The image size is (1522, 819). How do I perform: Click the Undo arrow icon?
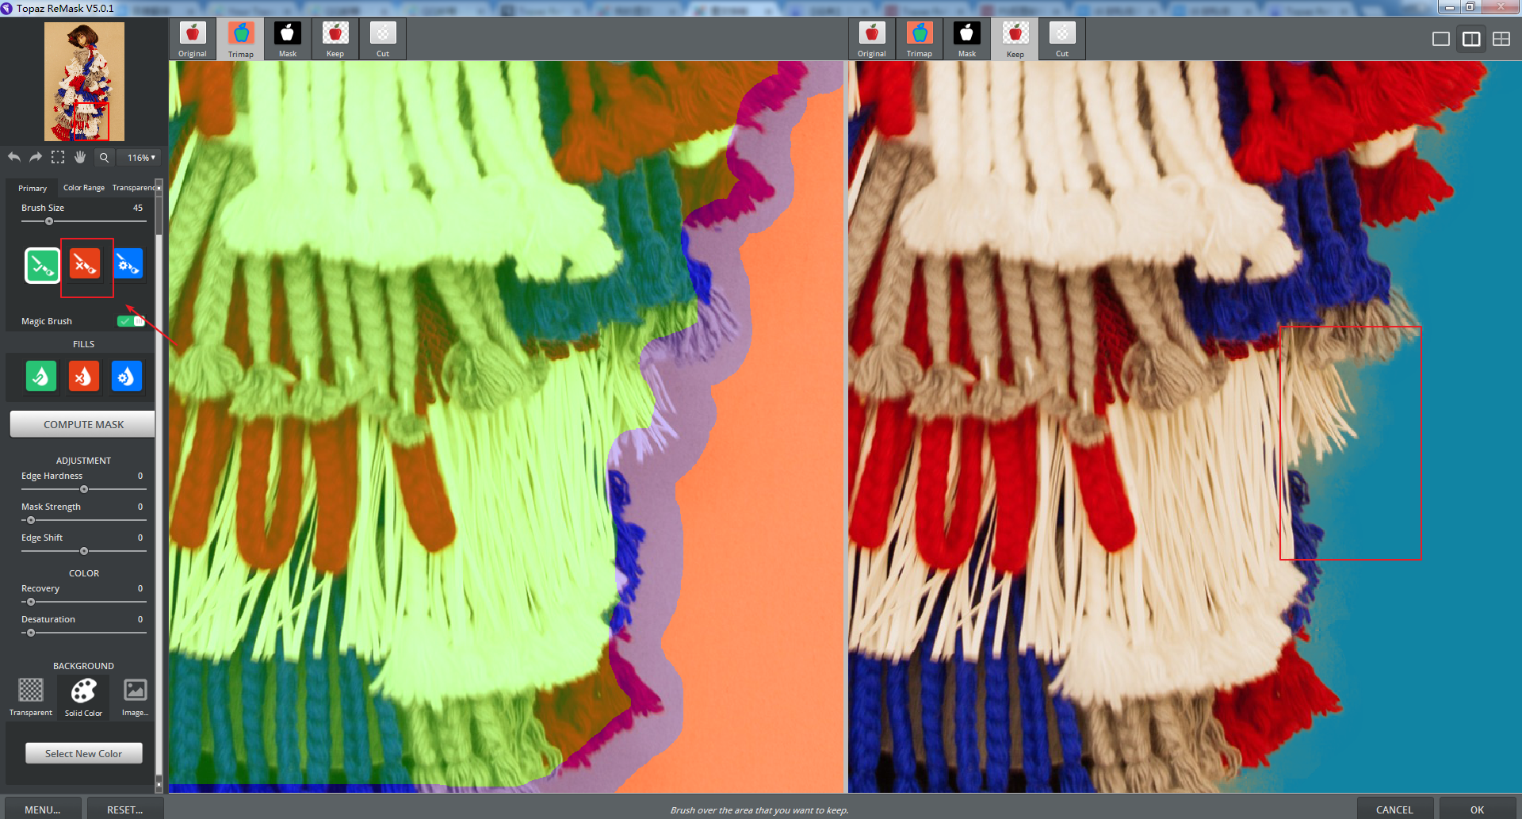[14, 157]
